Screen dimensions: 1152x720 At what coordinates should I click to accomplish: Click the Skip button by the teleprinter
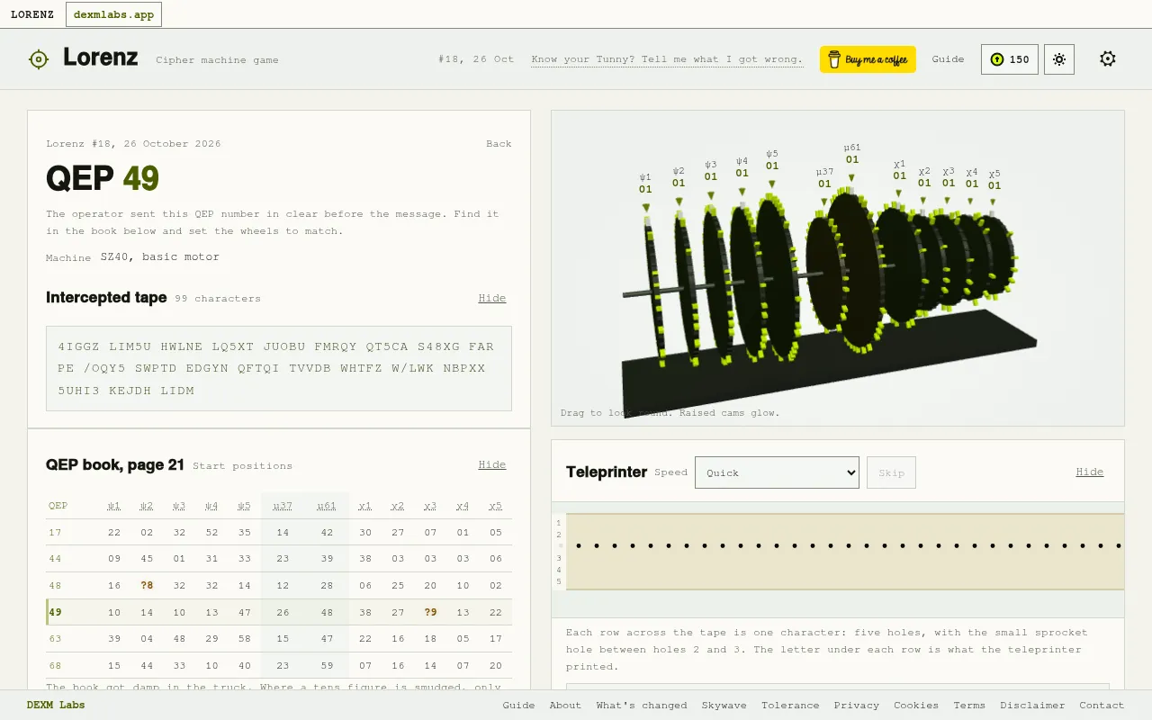pos(891,472)
